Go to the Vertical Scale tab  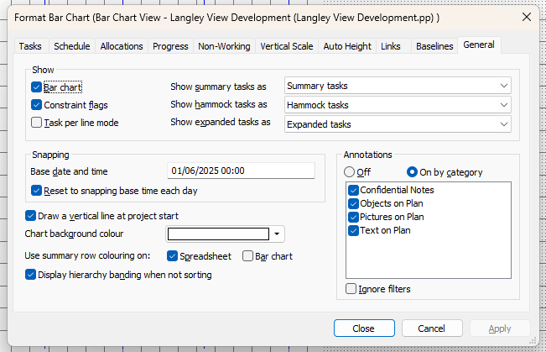click(x=287, y=46)
